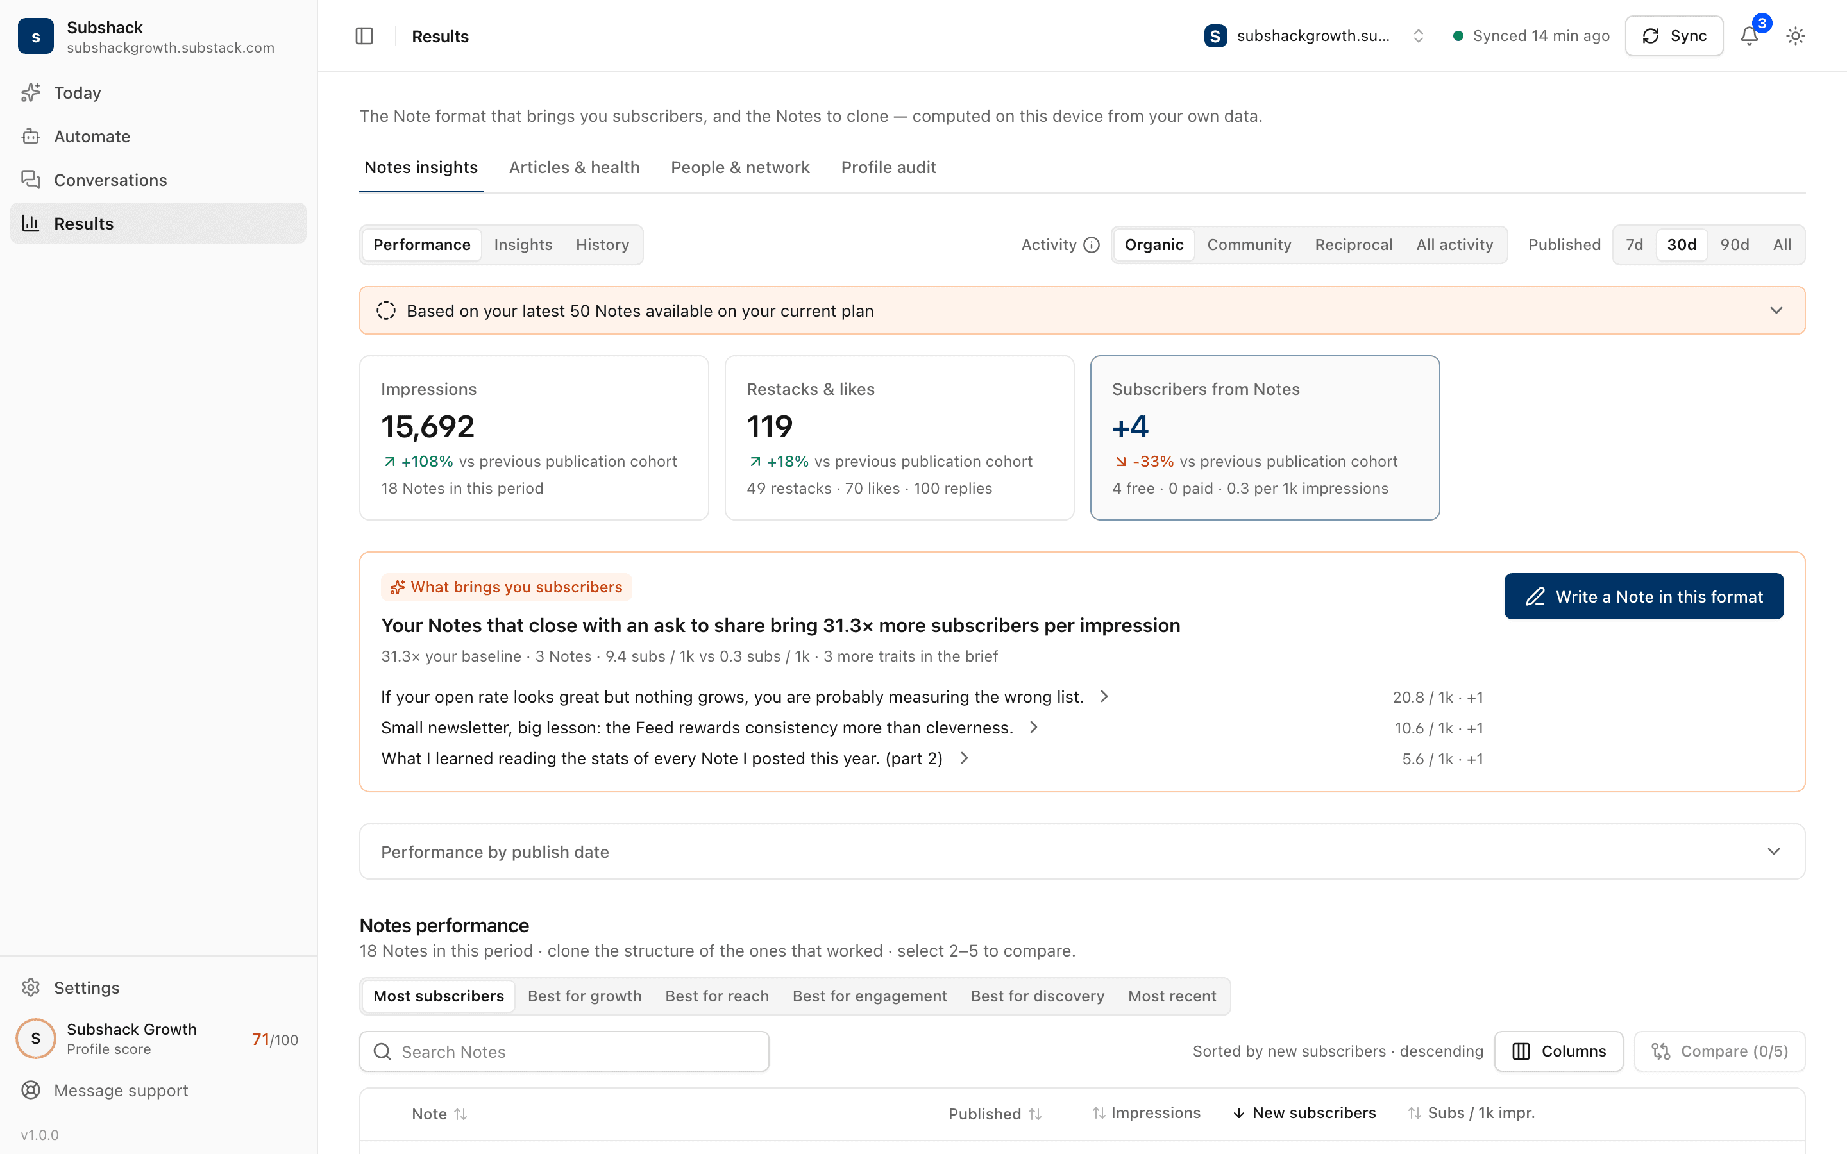Click the Subshack Growth profile avatar
Viewport: 1847px width, 1154px height.
click(x=36, y=1038)
